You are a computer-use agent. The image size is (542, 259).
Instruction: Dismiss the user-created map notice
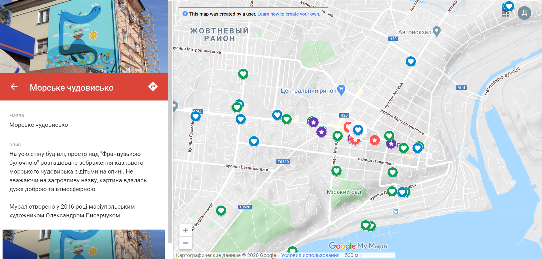pos(323,12)
